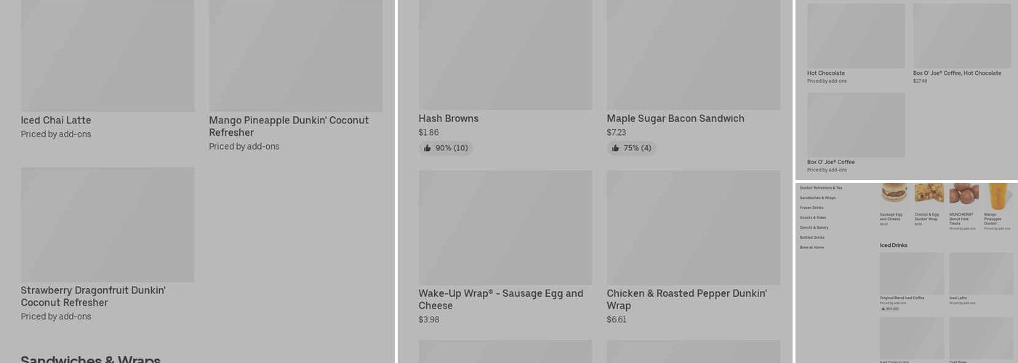Open the Sausage Egg and Cheese sandwich photo
Image resolution: width=1018 pixels, height=363 pixels.
pyautogui.click(x=894, y=192)
